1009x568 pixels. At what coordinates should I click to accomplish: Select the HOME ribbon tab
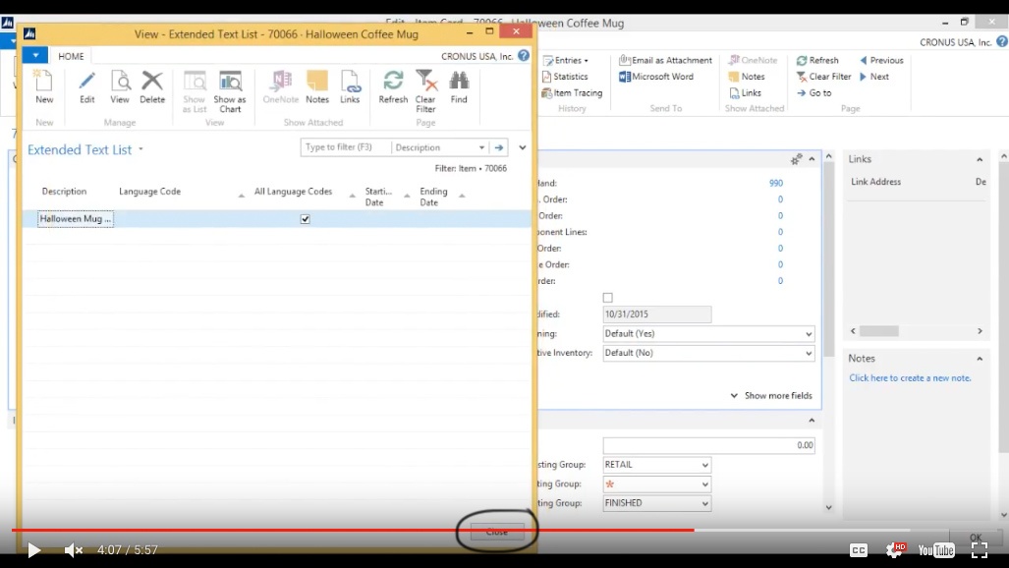[x=71, y=56]
